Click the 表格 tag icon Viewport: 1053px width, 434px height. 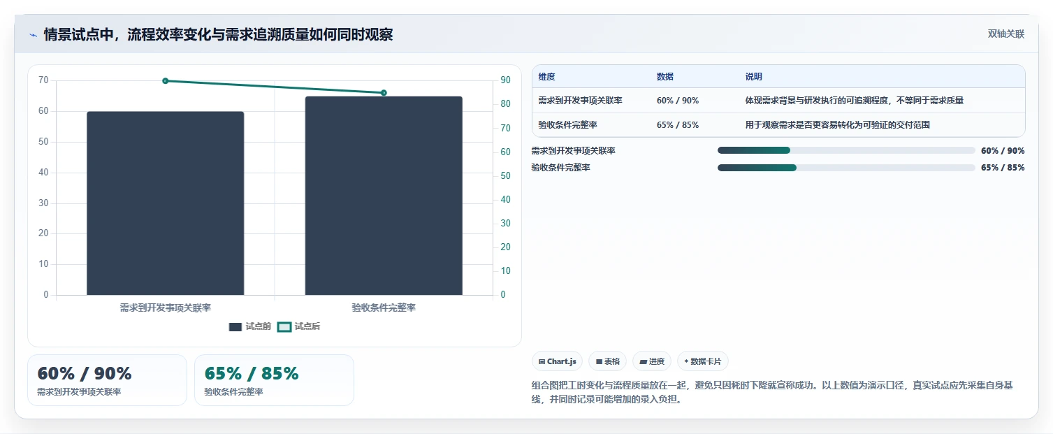pyautogui.click(x=599, y=361)
